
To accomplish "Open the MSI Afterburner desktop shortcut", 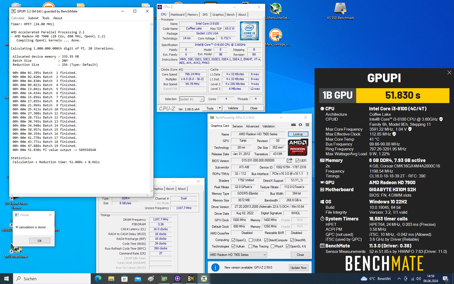I will [x=16, y=250].
